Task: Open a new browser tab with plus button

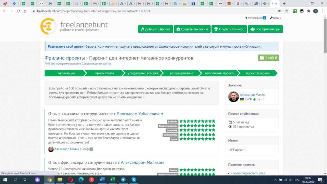Action: click(284, 4)
